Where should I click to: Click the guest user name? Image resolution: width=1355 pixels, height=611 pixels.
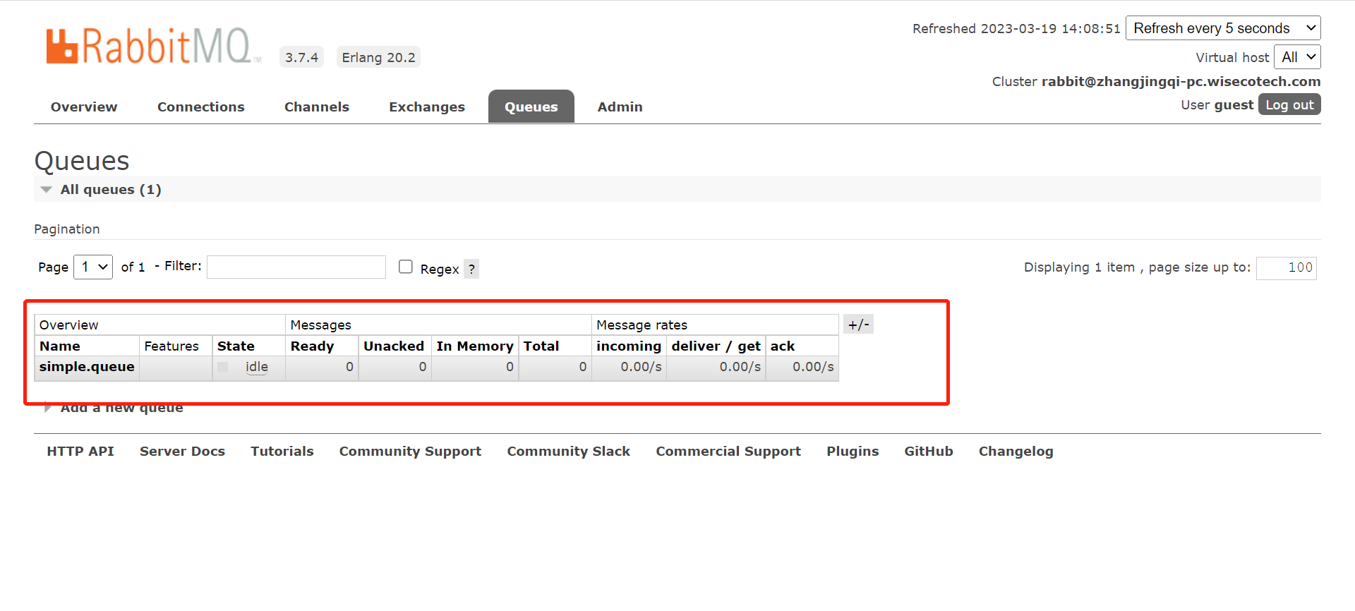1234,105
